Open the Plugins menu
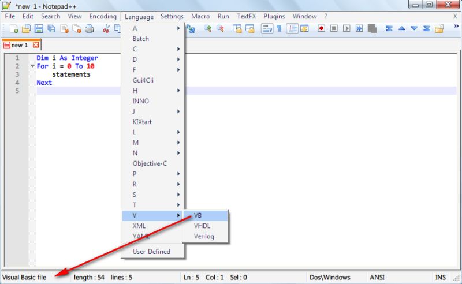This screenshot has width=462, height=284. click(274, 17)
